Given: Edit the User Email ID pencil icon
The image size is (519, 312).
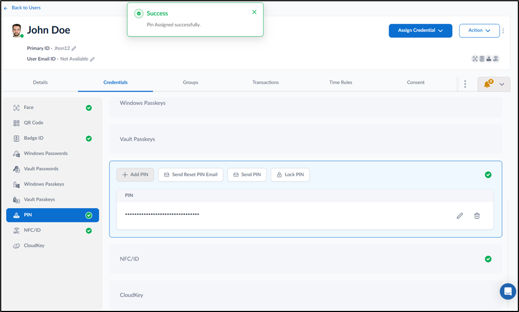Looking at the screenshot, I should point(92,59).
